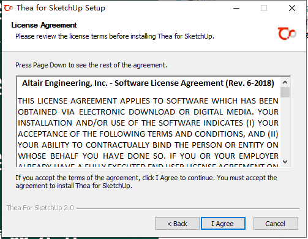The image size is (308, 239).
Task: Click the scrollbar down arrow in license box
Action: pyautogui.click(x=285, y=162)
